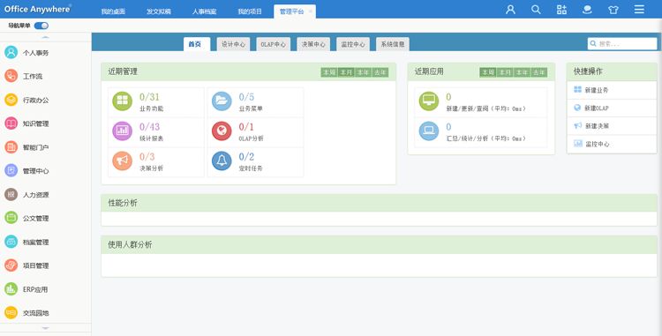Open the user profile icon in header
The image size is (662, 336).
[x=510, y=10]
